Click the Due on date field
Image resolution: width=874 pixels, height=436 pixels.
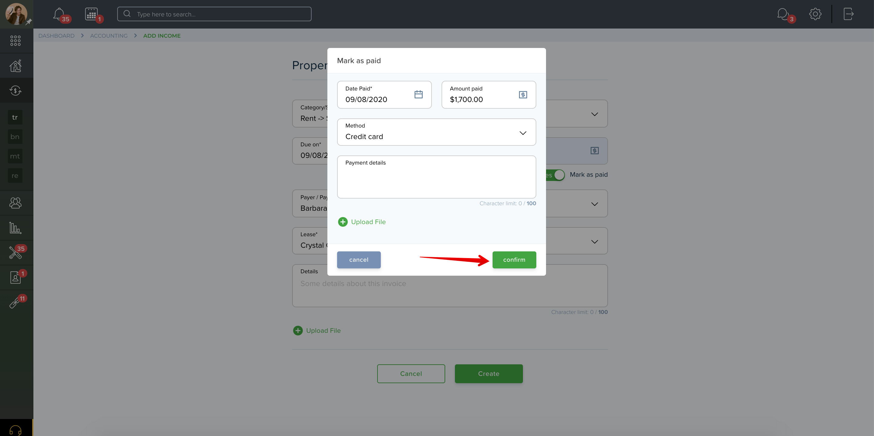point(310,151)
